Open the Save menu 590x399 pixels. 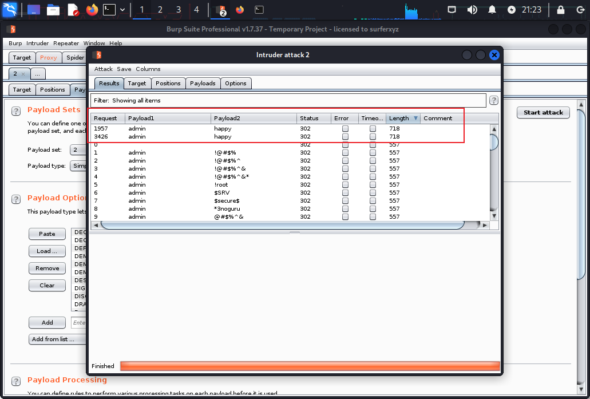pyautogui.click(x=124, y=69)
